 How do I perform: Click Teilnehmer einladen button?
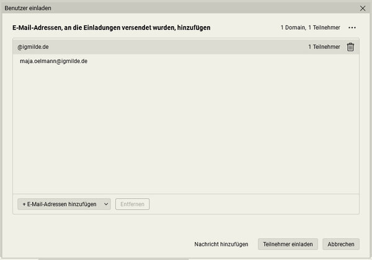[x=288, y=244]
